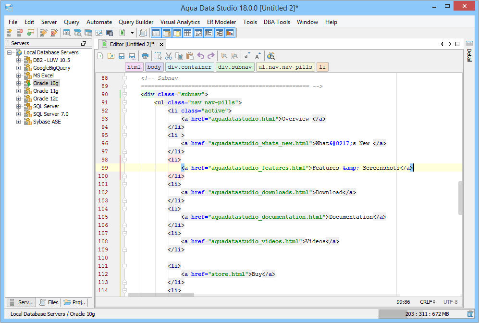This screenshot has height=323, width=479.
Task: Expand the Oracle 12c server node
Action: click(x=19, y=99)
